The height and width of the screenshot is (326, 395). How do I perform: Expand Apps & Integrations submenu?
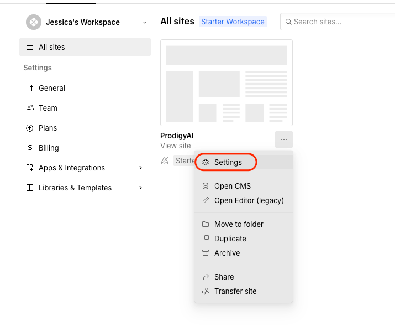click(x=141, y=168)
